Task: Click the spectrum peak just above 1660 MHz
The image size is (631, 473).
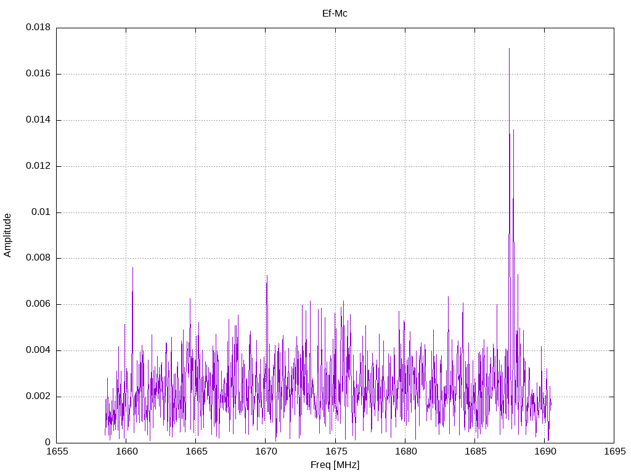Action: [x=133, y=269]
